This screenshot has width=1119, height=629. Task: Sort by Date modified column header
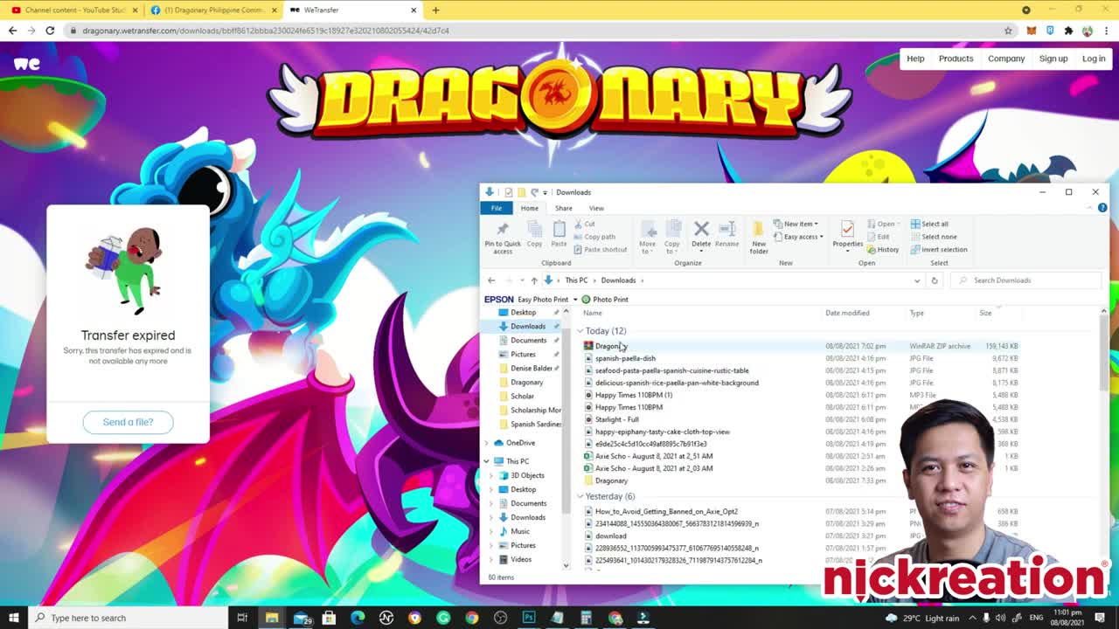pos(847,313)
